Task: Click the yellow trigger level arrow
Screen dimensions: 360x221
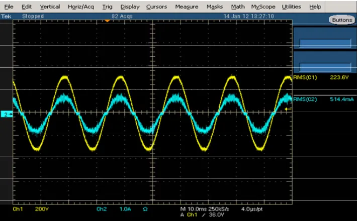Action: click(x=288, y=109)
